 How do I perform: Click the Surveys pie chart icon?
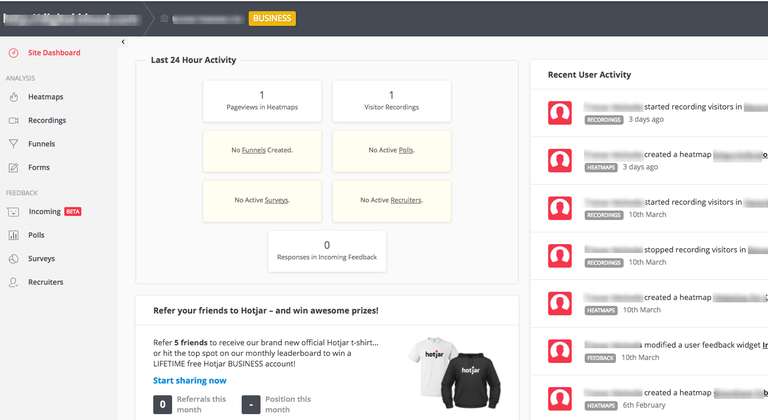[x=14, y=259]
